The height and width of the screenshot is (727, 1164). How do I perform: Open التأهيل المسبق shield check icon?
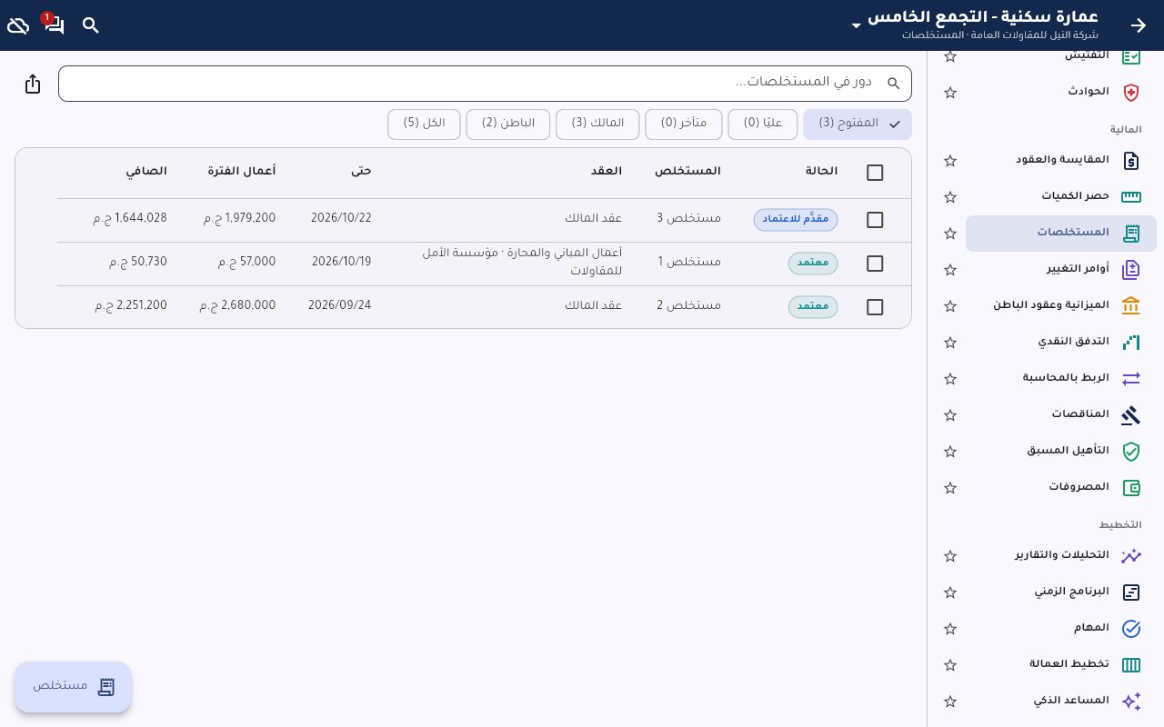1131,452
